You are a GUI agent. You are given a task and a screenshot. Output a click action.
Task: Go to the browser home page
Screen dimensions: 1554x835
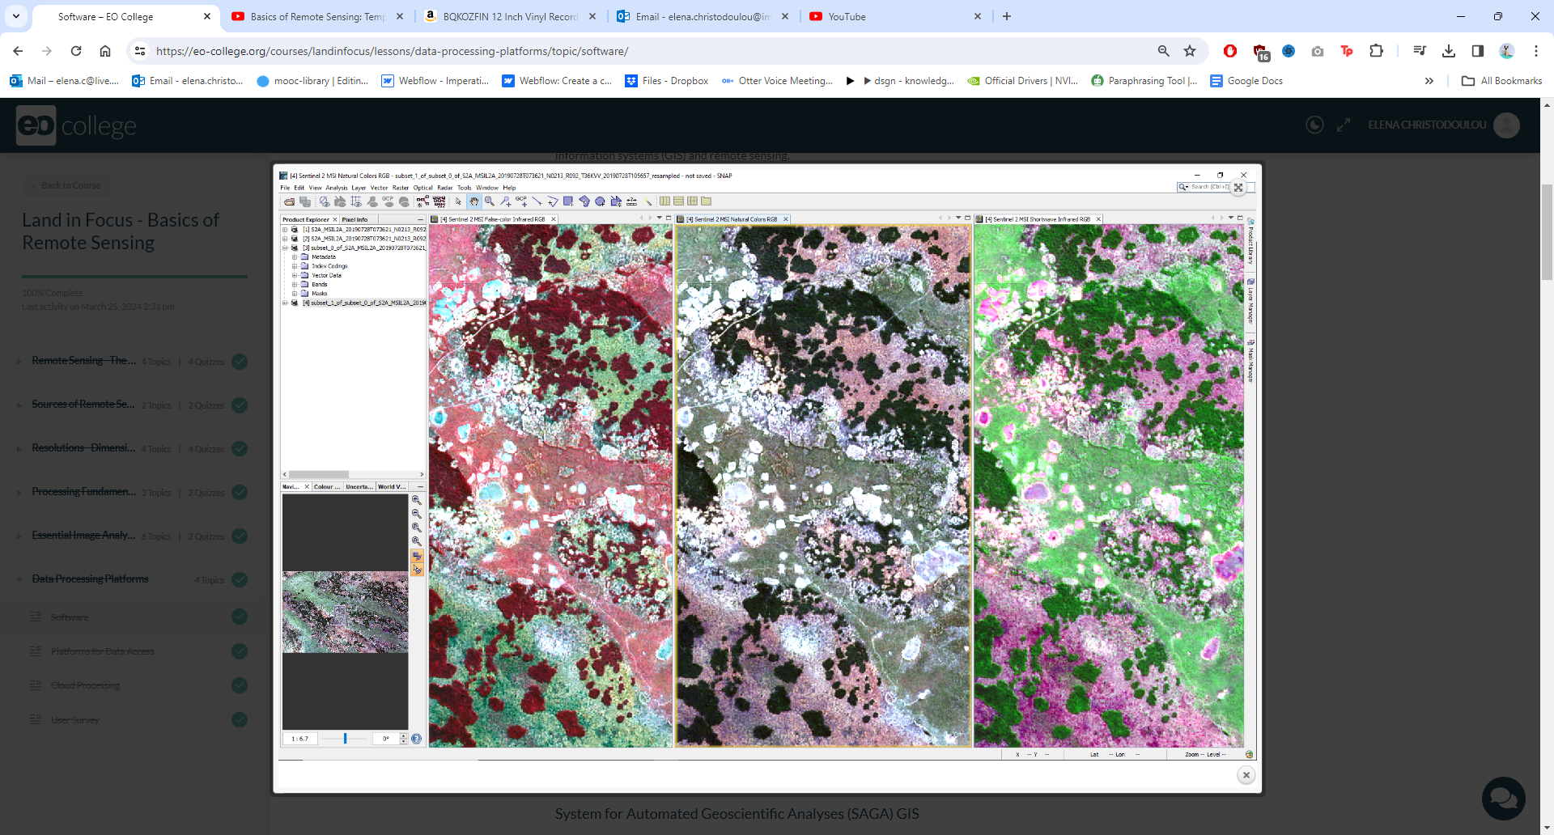click(x=105, y=51)
